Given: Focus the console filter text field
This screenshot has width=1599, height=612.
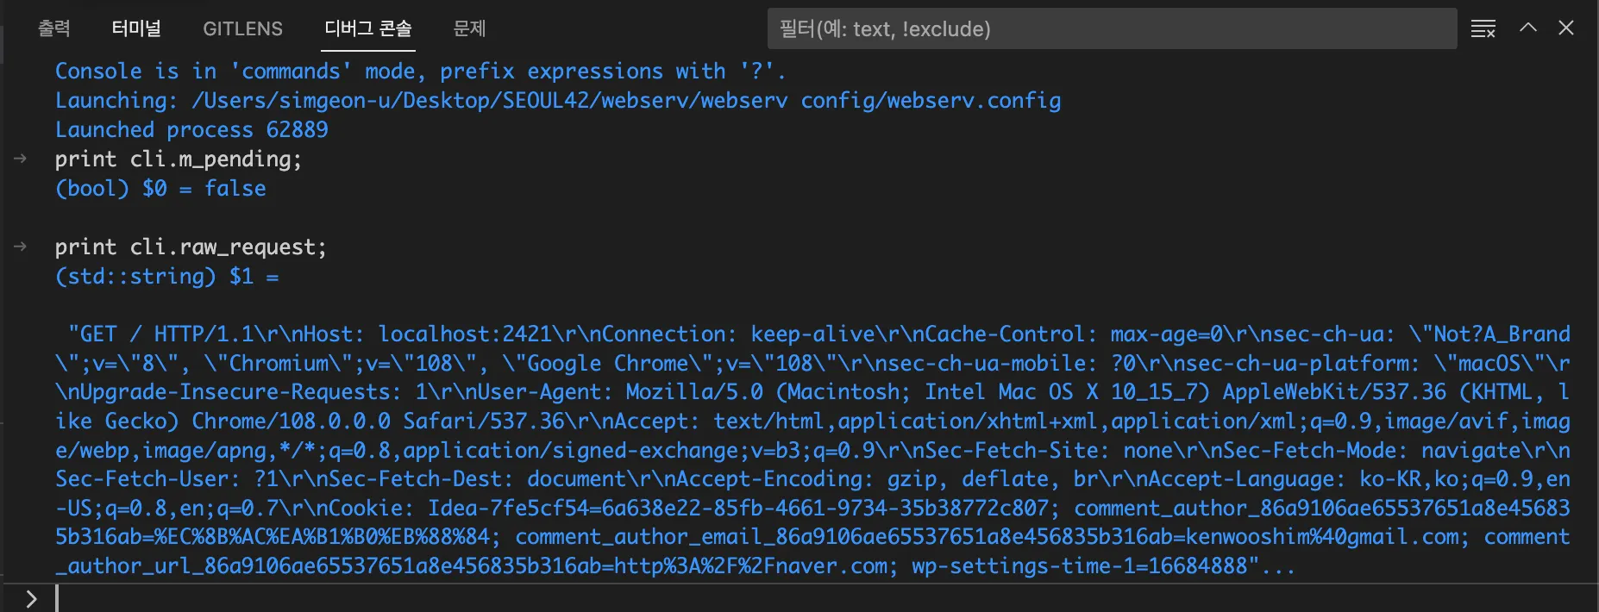Looking at the screenshot, I should pyautogui.click(x=1111, y=28).
